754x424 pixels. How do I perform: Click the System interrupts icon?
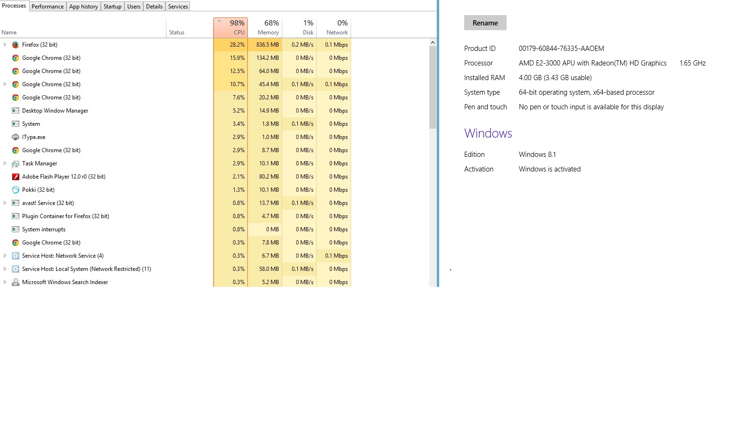click(16, 229)
